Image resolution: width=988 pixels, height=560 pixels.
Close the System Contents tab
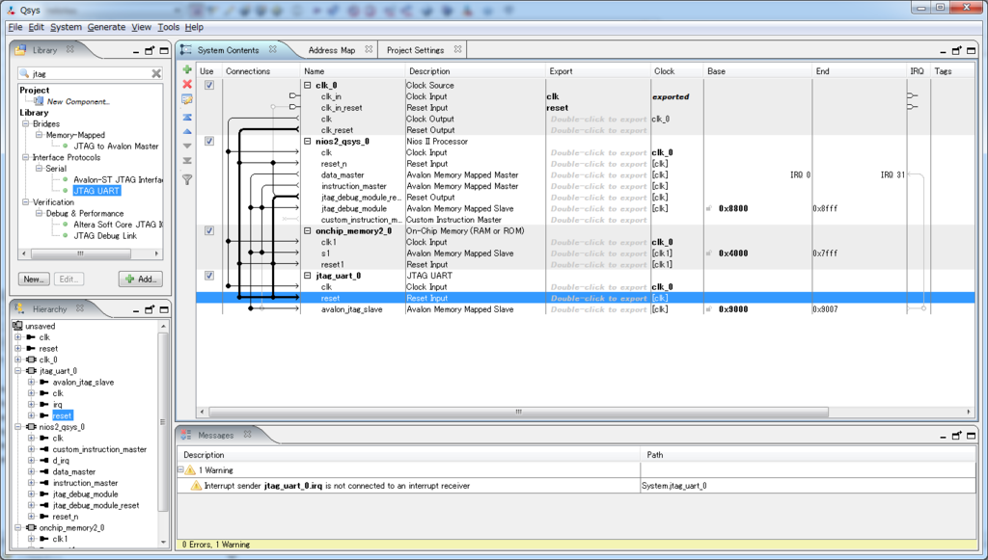pyautogui.click(x=273, y=49)
